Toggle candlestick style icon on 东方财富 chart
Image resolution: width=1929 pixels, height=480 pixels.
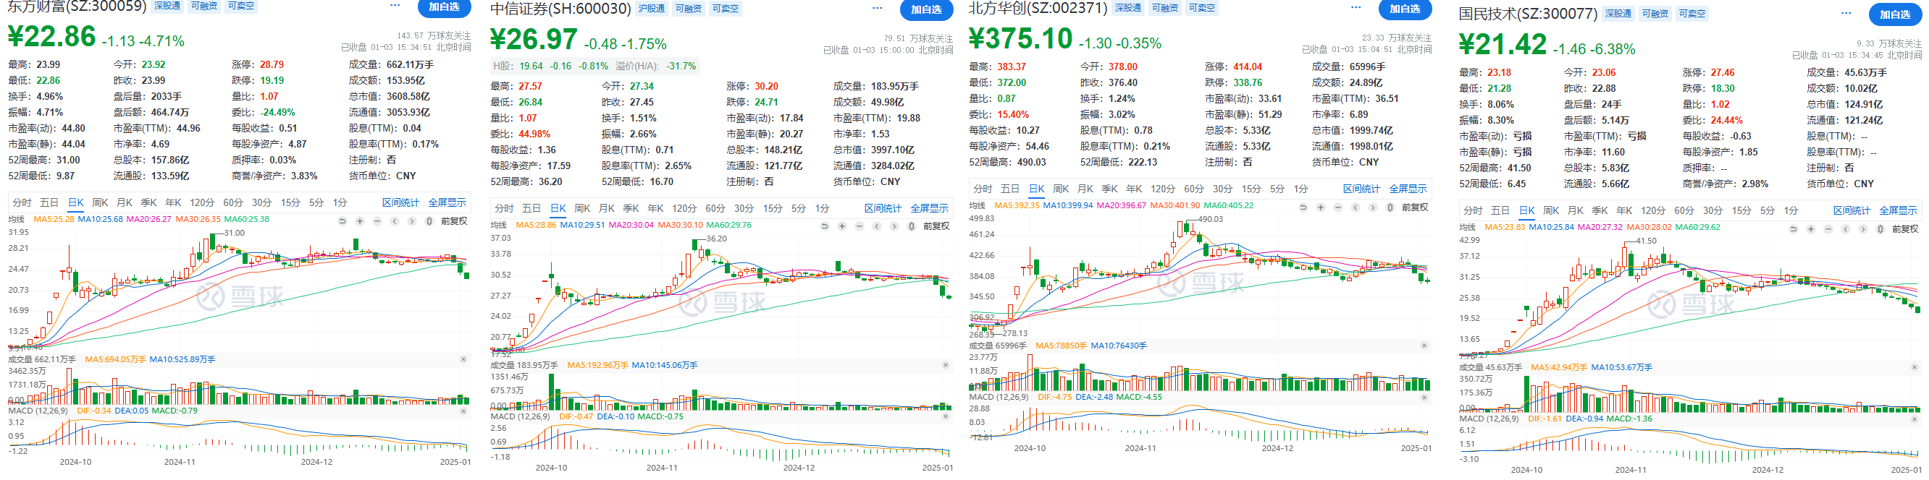(429, 221)
